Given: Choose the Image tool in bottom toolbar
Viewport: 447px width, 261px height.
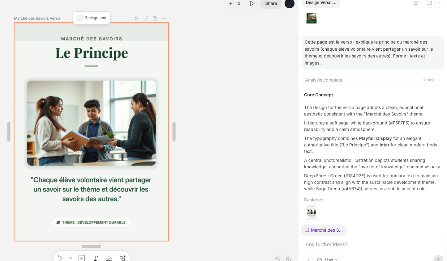Looking at the screenshot, I should tap(109, 258).
